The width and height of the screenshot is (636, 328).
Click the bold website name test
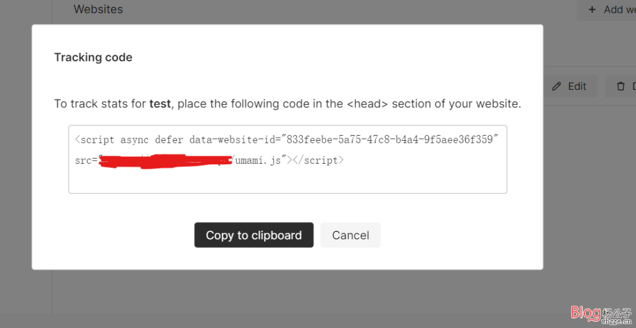pyautogui.click(x=160, y=104)
